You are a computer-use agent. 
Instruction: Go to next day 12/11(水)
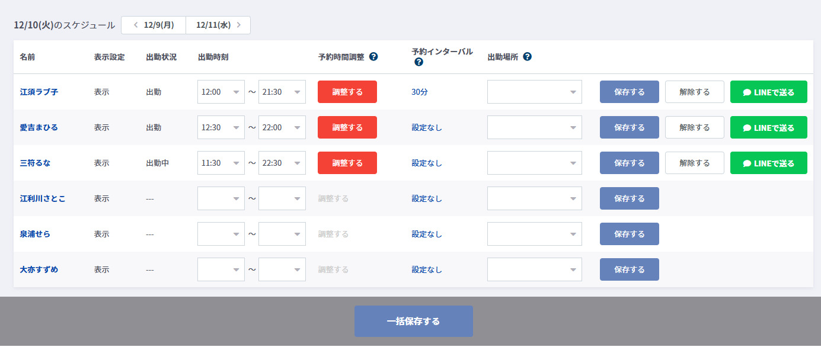tap(218, 25)
